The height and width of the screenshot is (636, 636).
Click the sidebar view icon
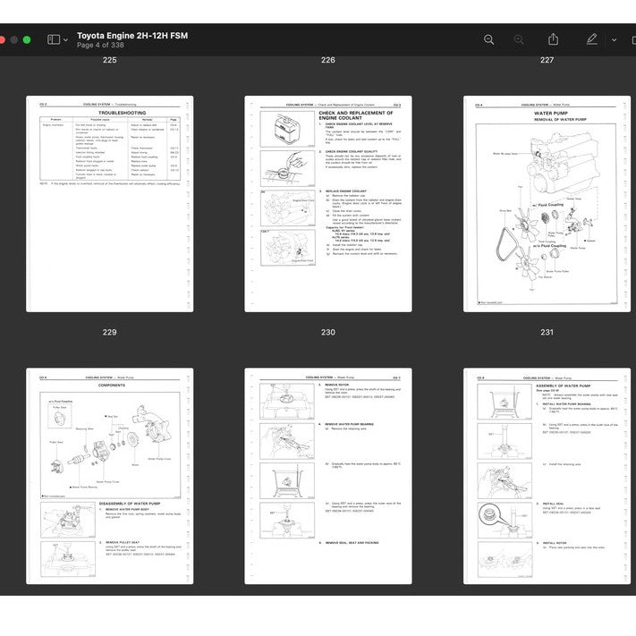coord(53,39)
